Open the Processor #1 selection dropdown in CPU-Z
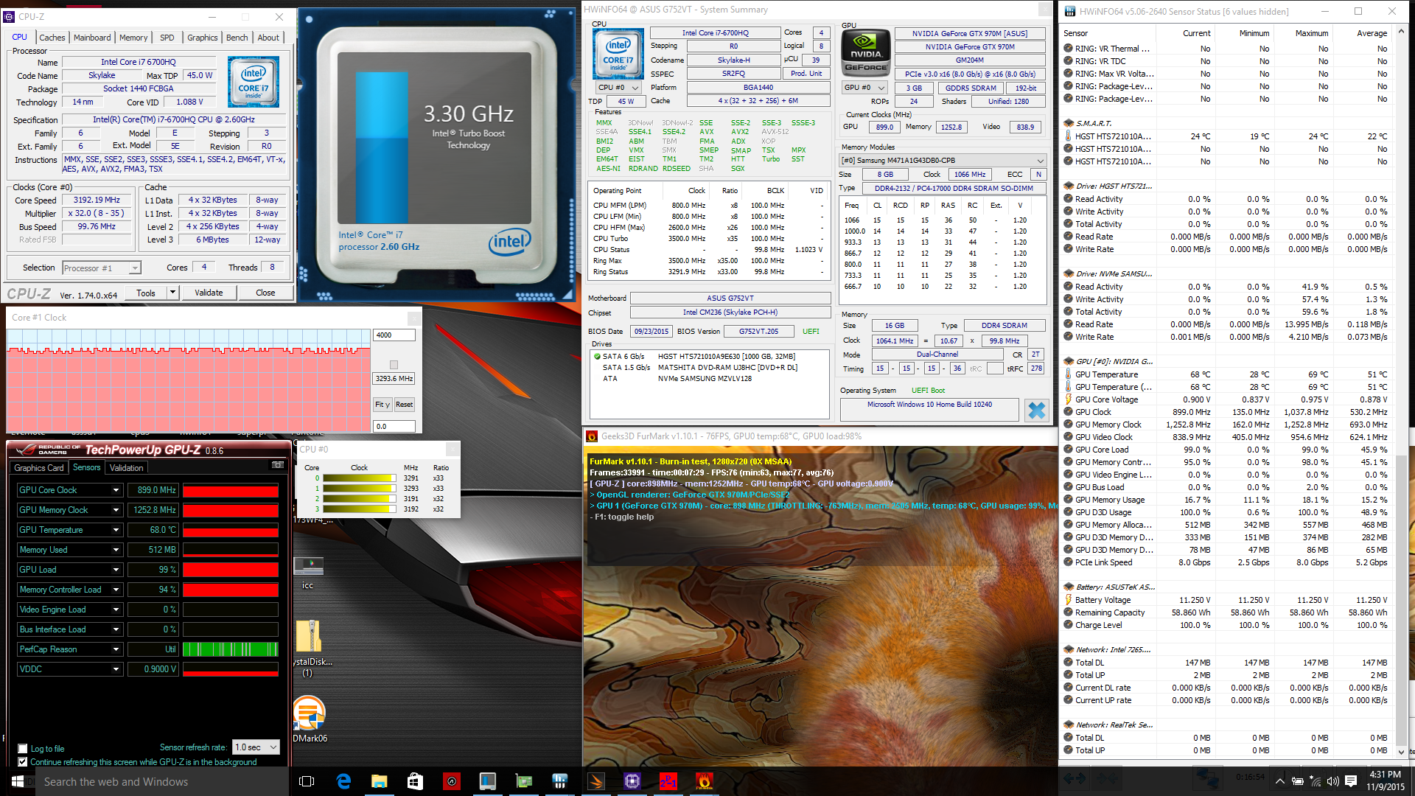The height and width of the screenshot is (796, 1415). coord(101,268)
